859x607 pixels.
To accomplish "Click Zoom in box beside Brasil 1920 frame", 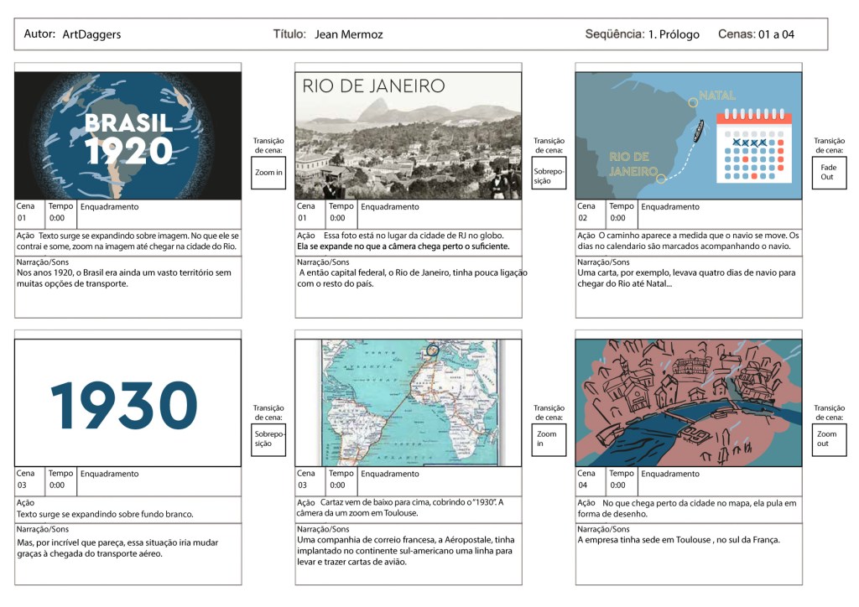I will click(x=268, y=172).
